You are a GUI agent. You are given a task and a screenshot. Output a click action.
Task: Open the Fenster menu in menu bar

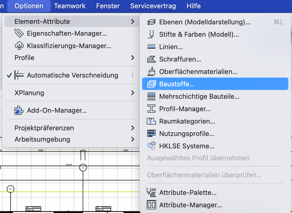[x=108, y=6]
